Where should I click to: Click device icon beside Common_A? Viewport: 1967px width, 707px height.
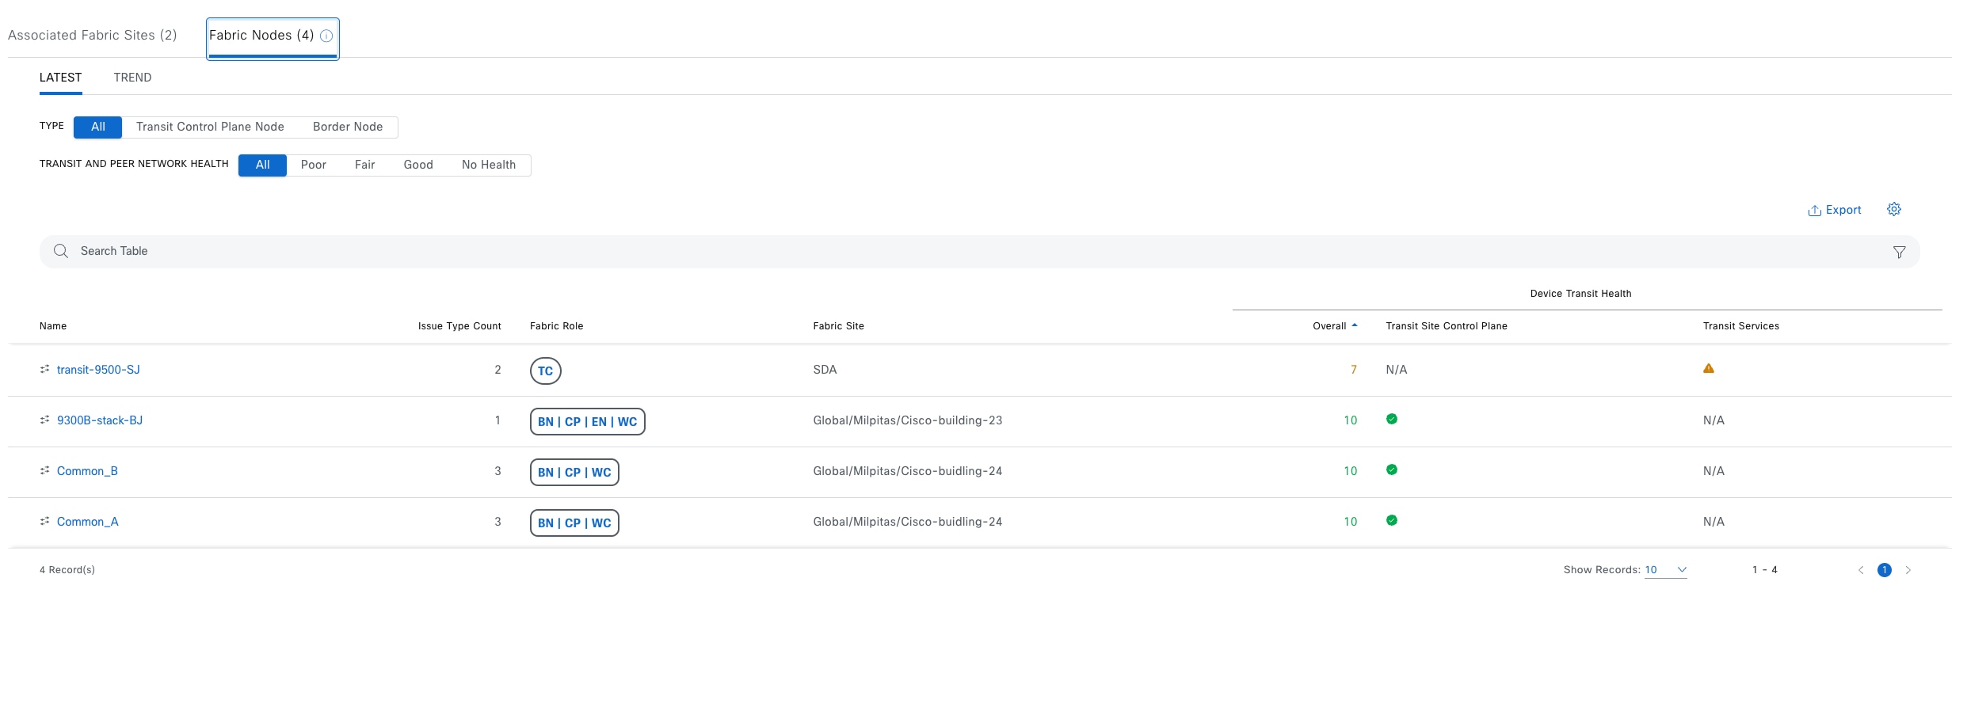tap(45, 521)
